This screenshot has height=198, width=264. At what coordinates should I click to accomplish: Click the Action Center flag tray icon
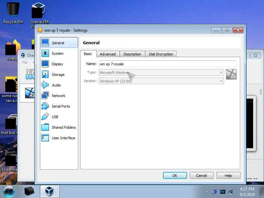tap(214, 192)
